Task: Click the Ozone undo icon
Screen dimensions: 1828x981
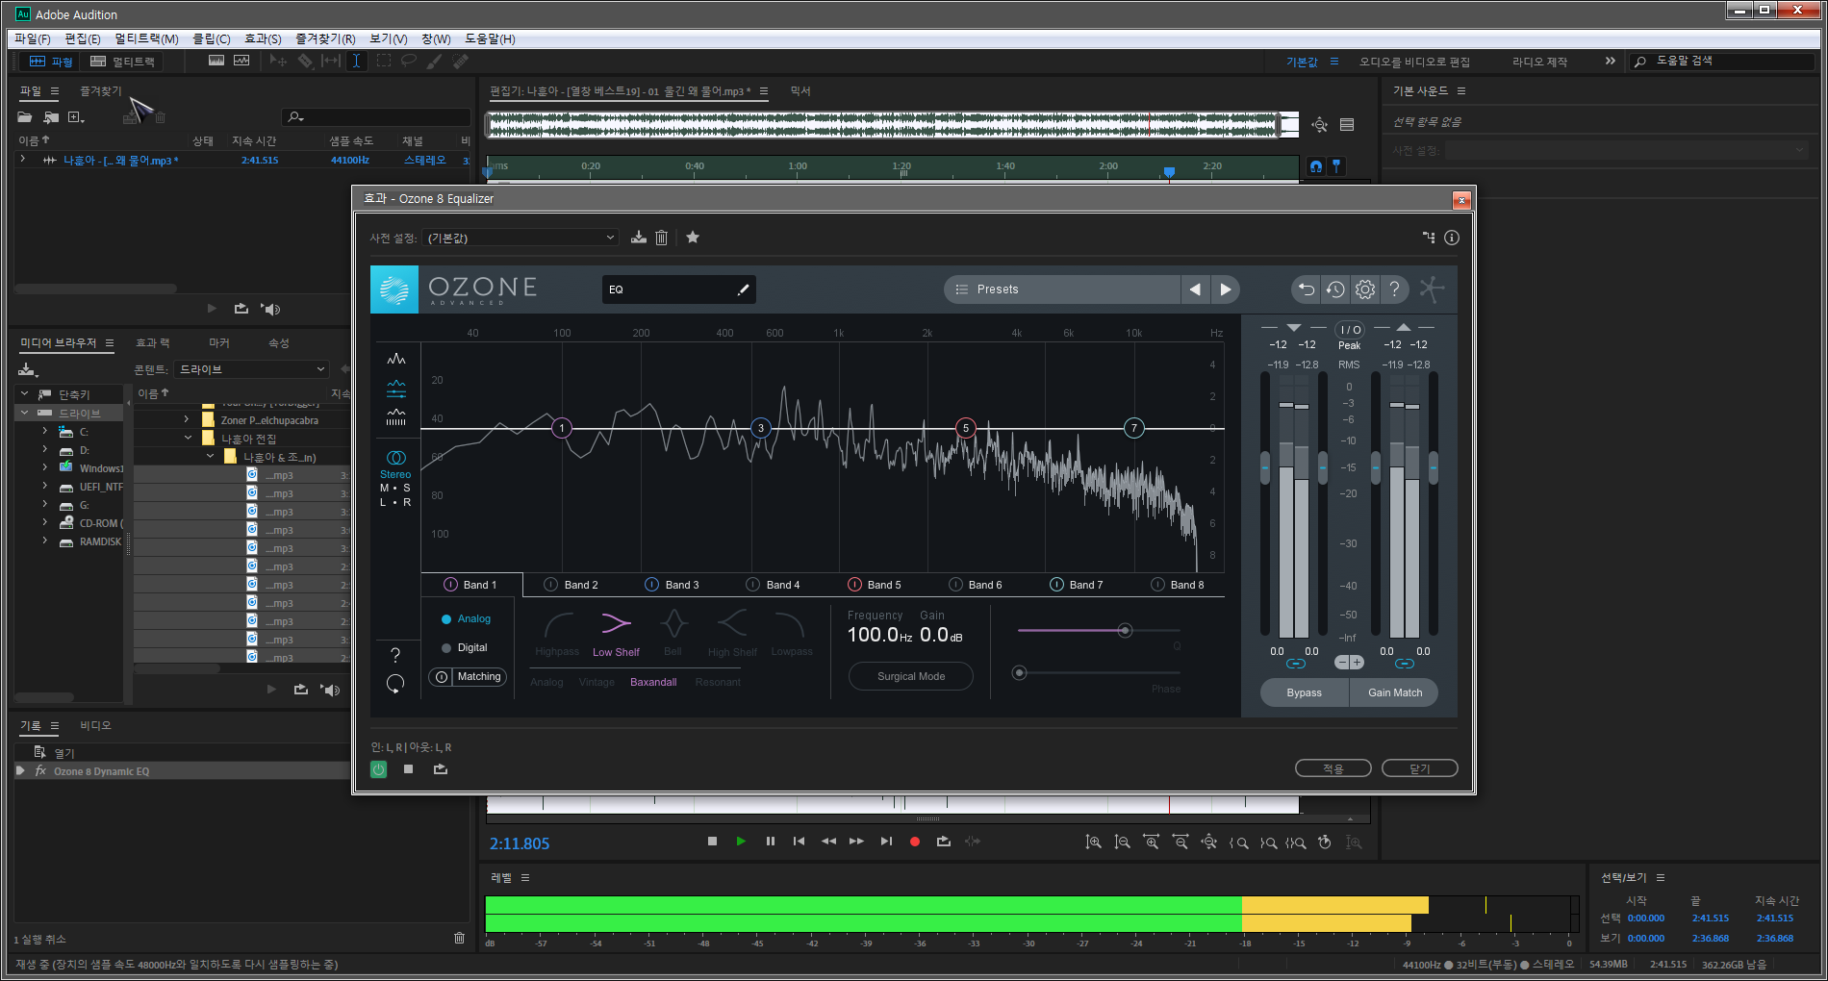Action: [x=1306, y=289]
